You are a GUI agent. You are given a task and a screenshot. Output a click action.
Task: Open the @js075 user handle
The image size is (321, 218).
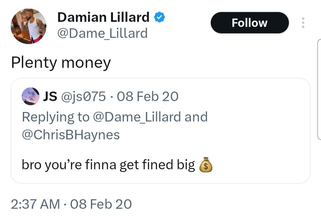(84, 96)
